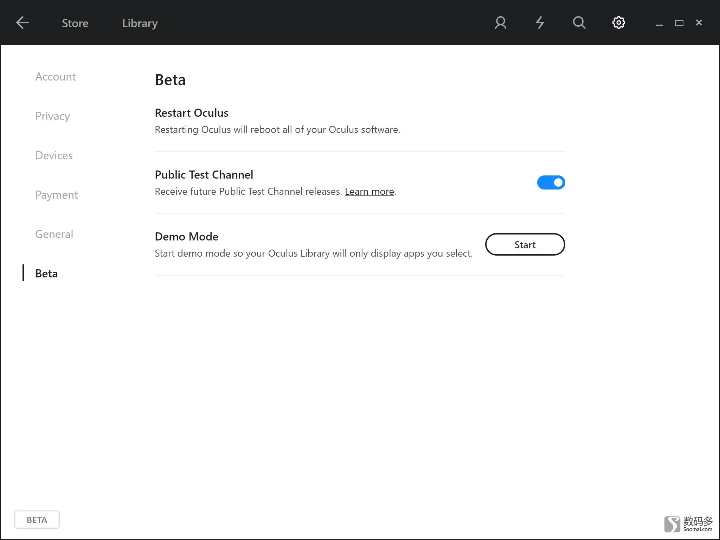Click the BETA badge at bottom left
This screenshot has width=720, height=540.
coord(37,520)
